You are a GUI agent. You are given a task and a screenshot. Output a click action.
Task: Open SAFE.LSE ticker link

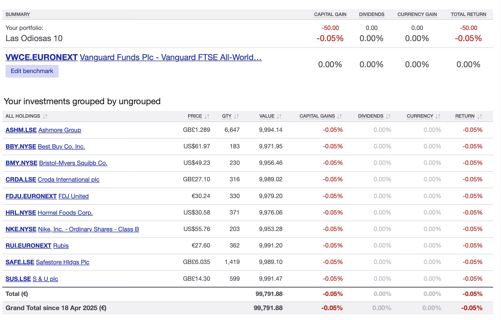click(20, 262)
